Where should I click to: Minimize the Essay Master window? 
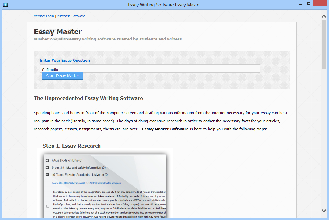coord(301,4)
